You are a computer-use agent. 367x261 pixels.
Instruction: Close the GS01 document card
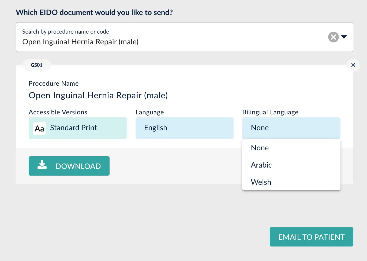353,65
